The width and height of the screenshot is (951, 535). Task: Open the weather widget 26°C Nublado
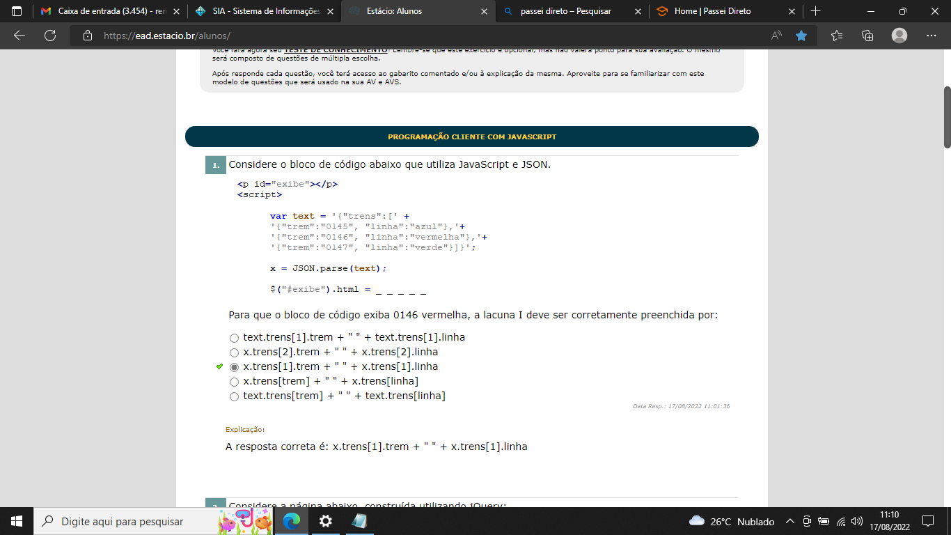[731, 521]
